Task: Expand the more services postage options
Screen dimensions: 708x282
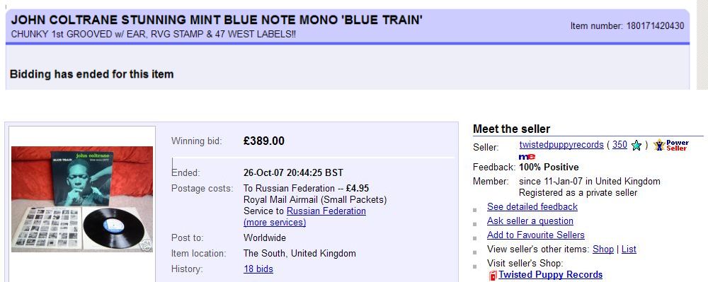Action: coord(275,222)
